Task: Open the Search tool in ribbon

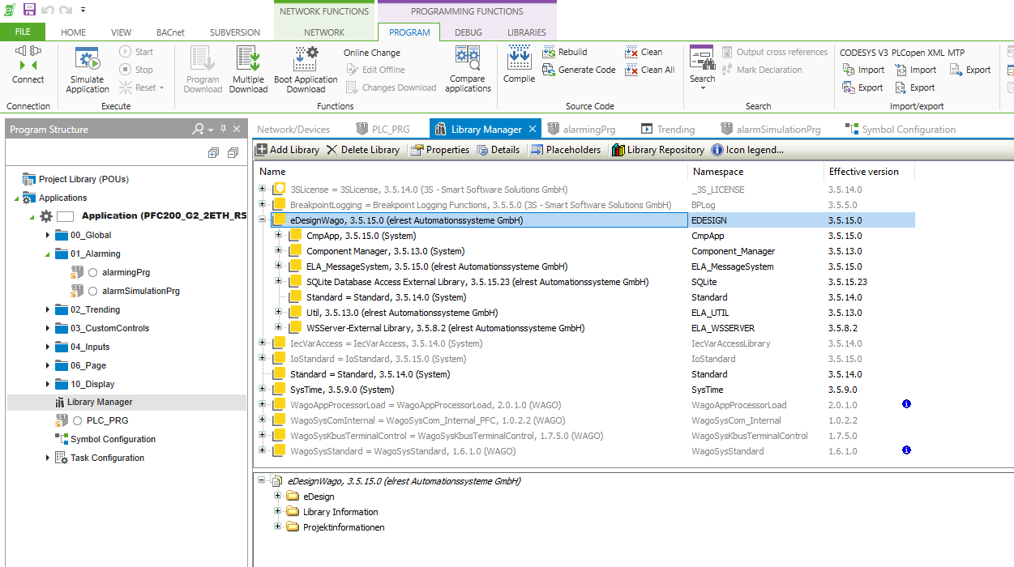Action: 702,61
